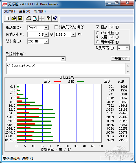
Task: Click the status bar text 要获得帮助, 请按 F1
Action: click(18, 158)
